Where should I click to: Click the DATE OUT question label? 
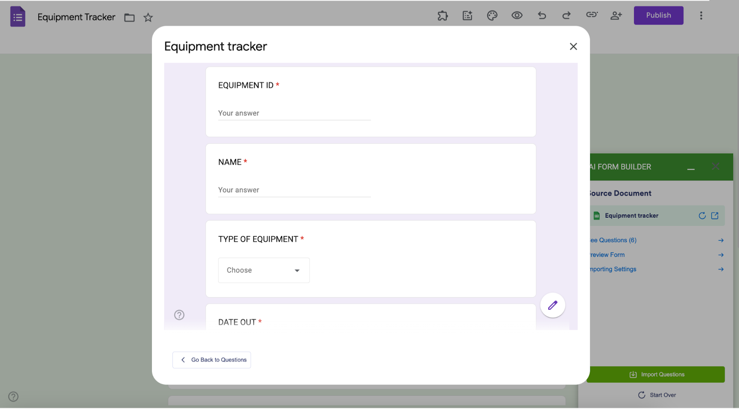(x=237, y=322)
